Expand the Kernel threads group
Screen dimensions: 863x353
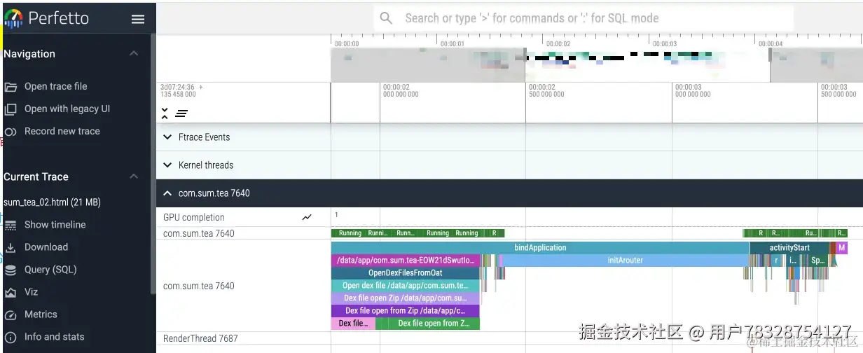coord(167,165)
